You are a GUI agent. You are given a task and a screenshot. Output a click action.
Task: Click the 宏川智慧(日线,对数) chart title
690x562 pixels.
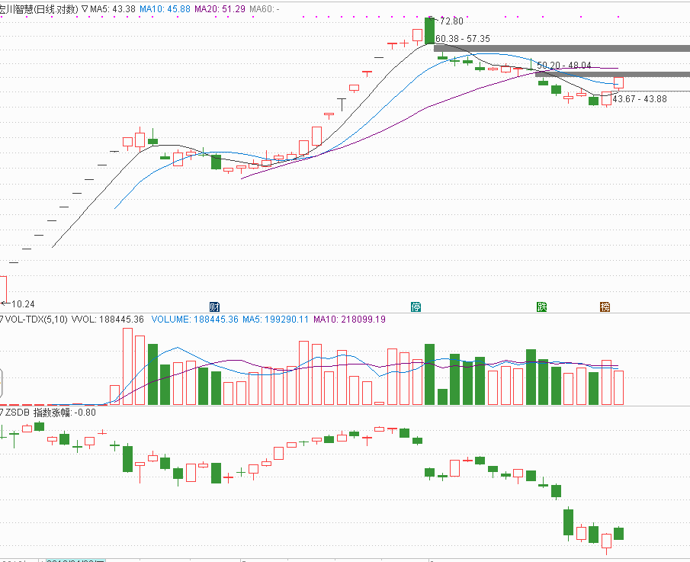click(x=39, y=9)
